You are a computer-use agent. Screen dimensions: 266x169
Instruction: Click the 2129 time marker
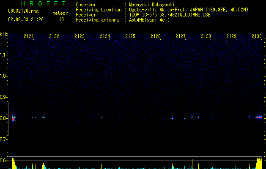click(x=231, y=36)
